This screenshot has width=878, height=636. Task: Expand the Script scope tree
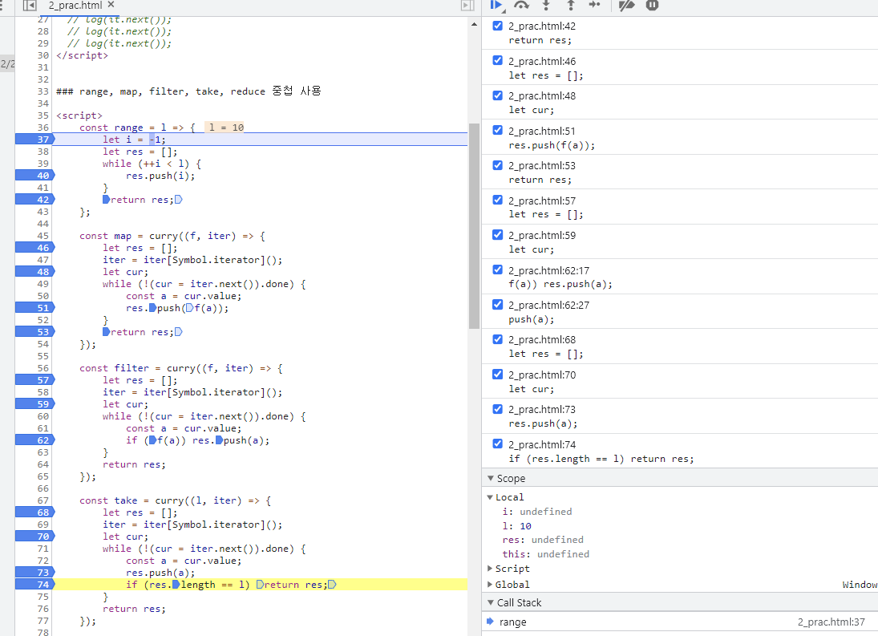coord(490,569)
